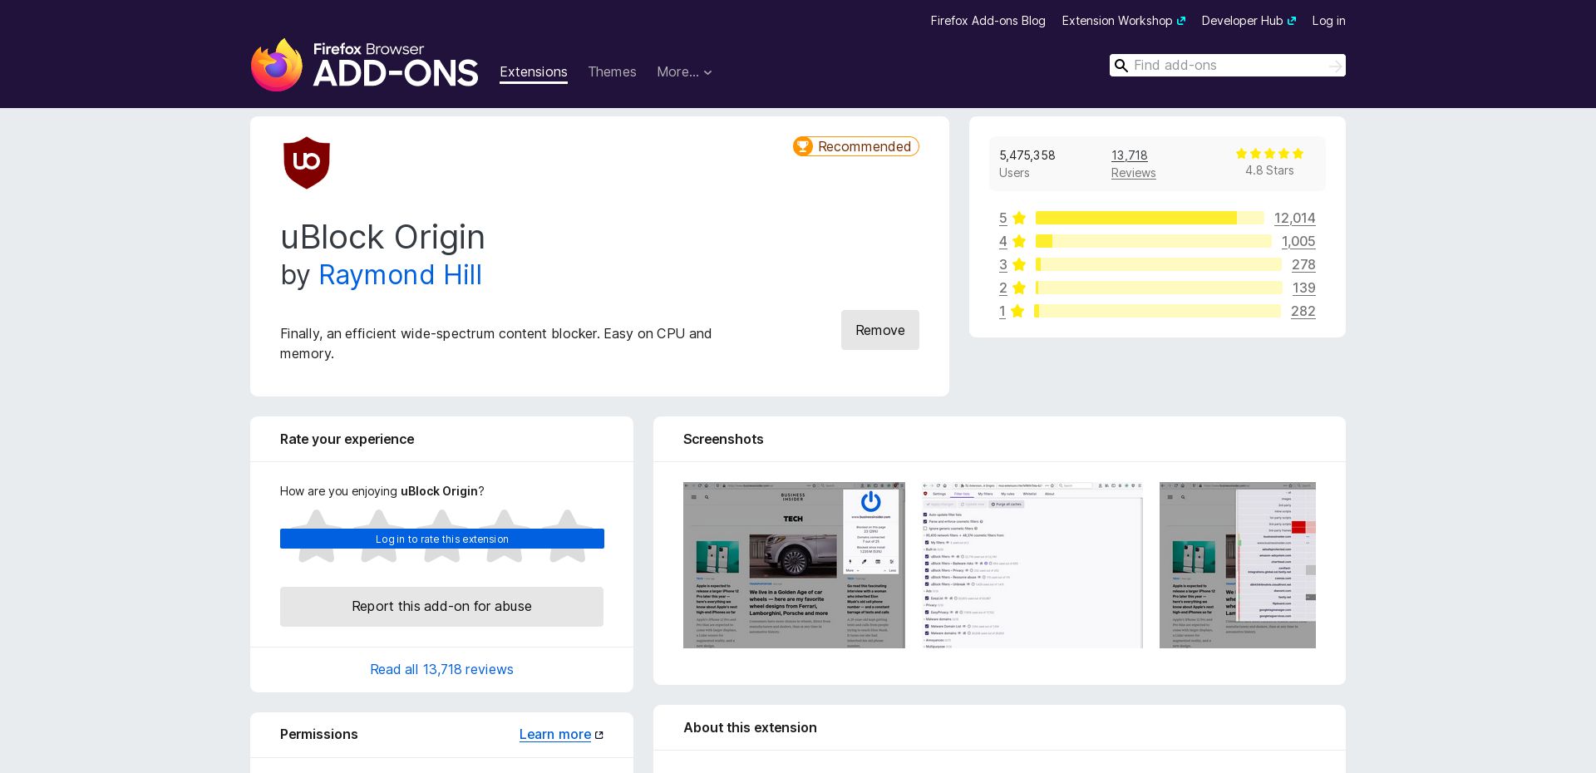Switch to the Extensions tab
The height and width of the screenshot is (773, 1596).
point(534,72)
